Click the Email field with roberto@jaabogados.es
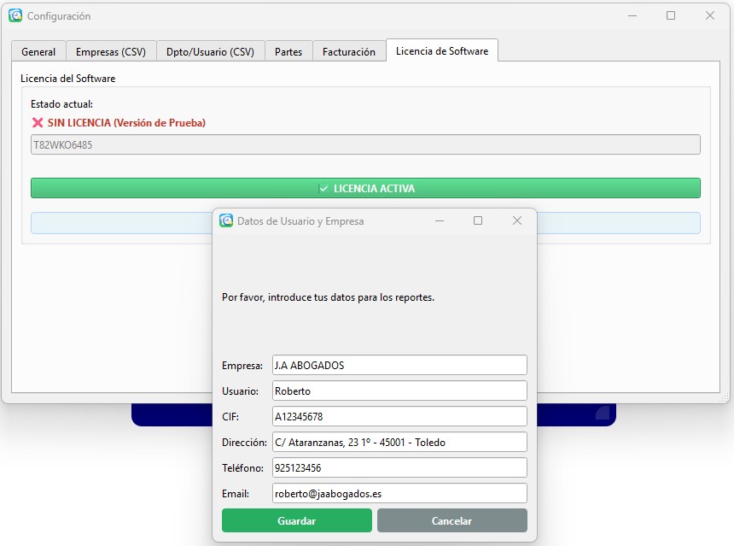Screen dimensions: 734x546 (399, 492)
